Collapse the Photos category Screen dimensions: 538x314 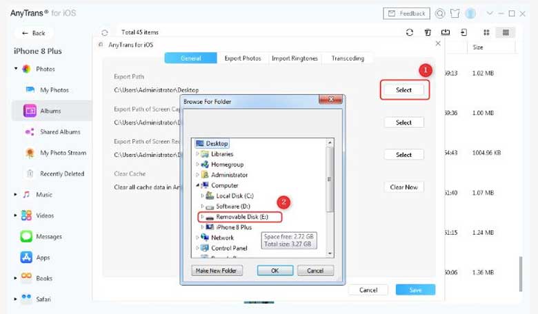tap(16, 69)
